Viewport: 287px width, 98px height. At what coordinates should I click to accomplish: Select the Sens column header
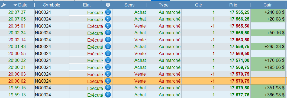pyautogui.click(x=129, y=5)
